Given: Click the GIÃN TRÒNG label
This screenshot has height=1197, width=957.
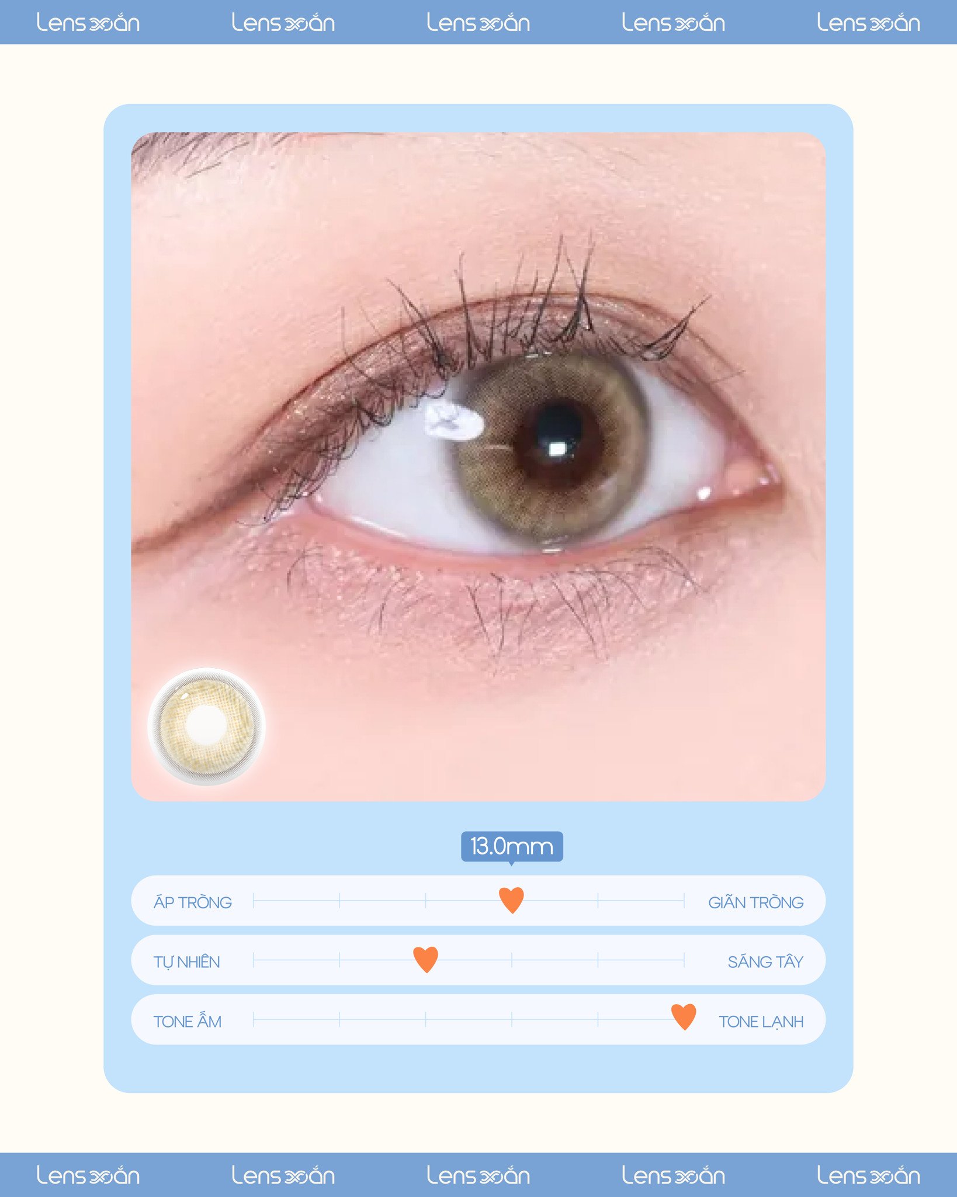Looking at the screenshot, I should 755,902.
